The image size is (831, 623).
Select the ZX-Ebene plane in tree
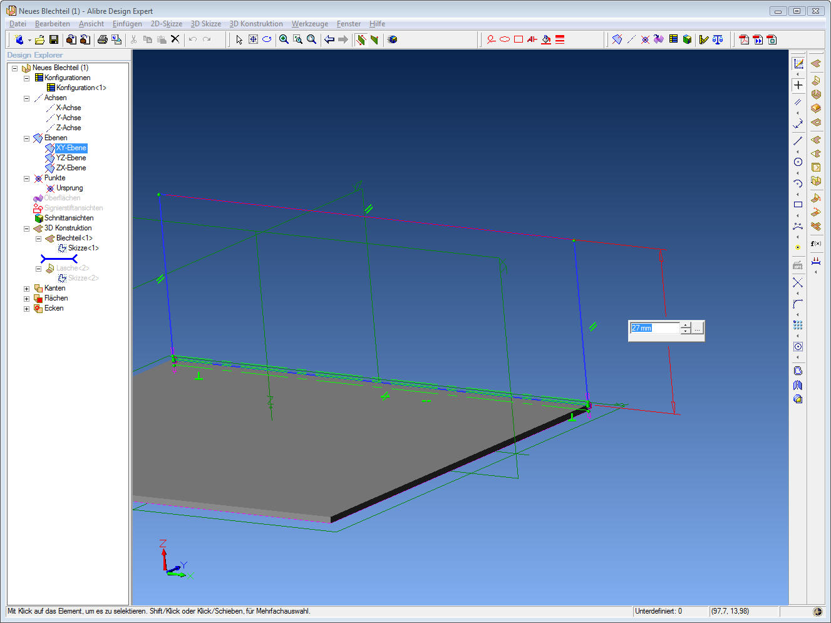71,168
